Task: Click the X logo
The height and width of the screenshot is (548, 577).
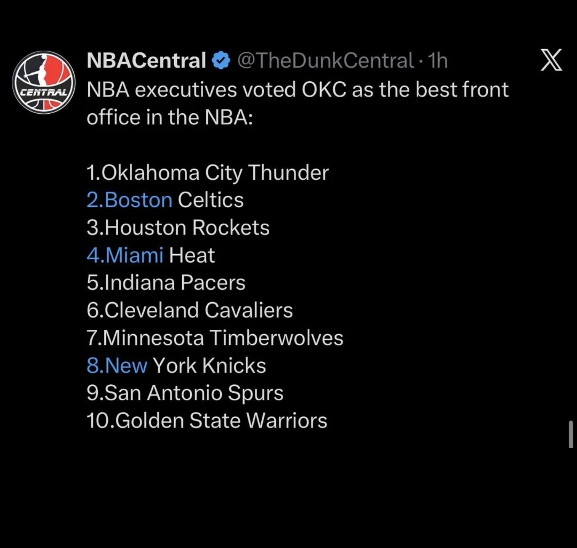Action: 551,60
